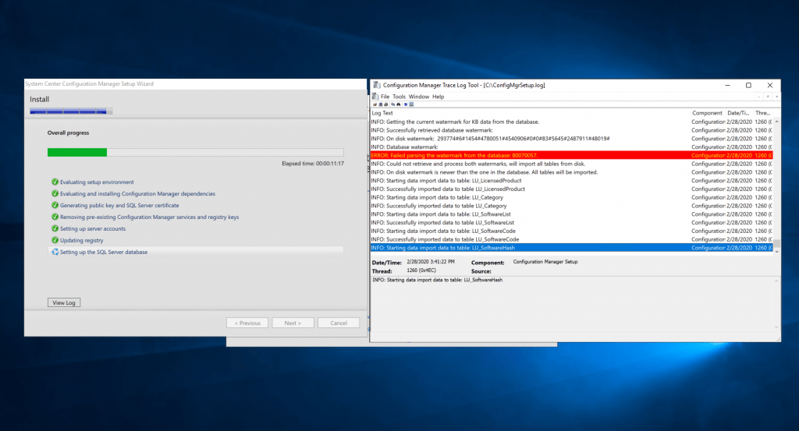Click the 'Elapsed time: 00:00:11:17' text
The image size is (799, 431).
click(313, 164)
